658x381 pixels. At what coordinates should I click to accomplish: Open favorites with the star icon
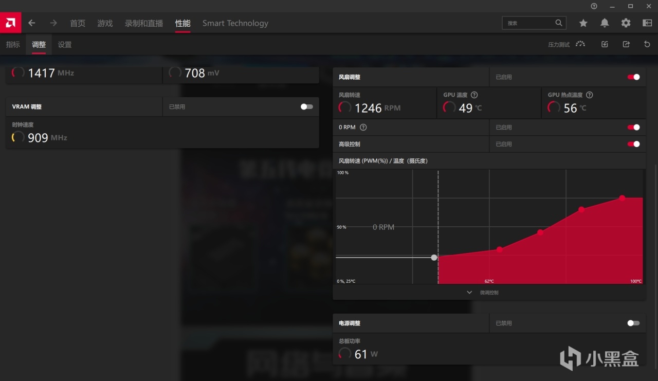[583, 23]
